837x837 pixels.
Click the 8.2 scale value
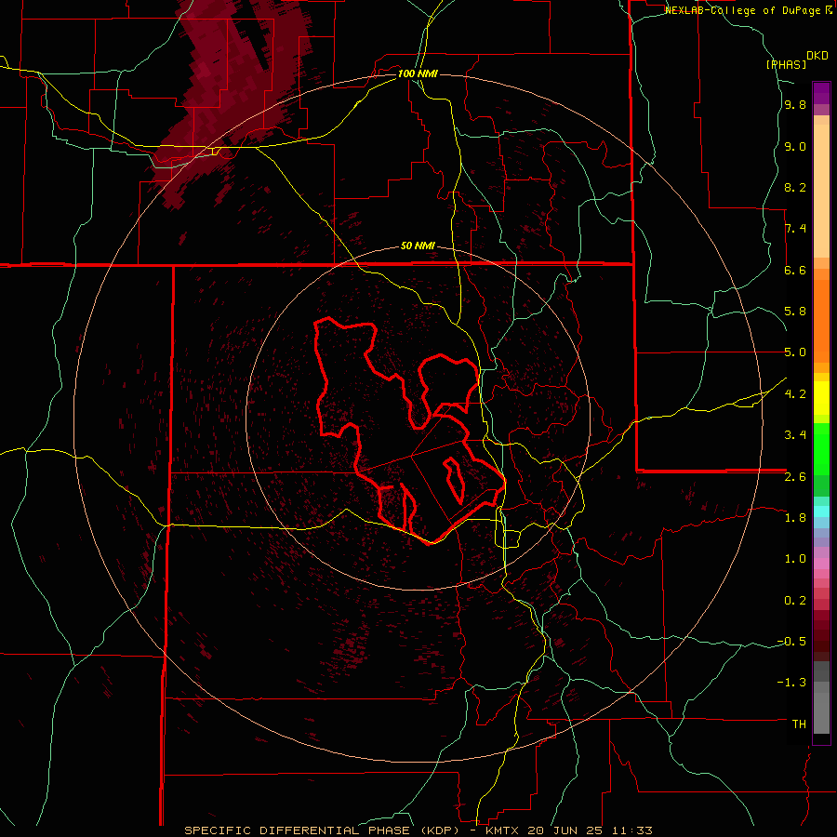(795, 187)
